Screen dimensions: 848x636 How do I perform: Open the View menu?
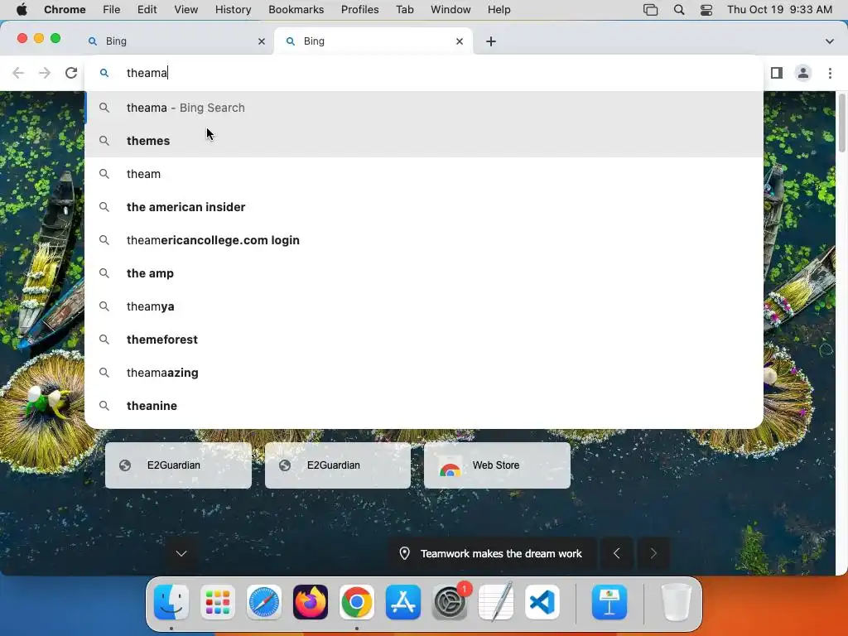coord(186,10)
